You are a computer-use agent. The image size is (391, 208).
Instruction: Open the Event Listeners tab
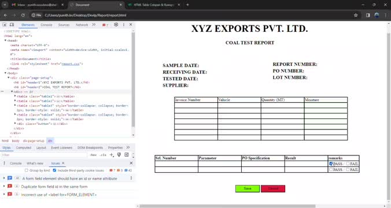click(61, 148)
